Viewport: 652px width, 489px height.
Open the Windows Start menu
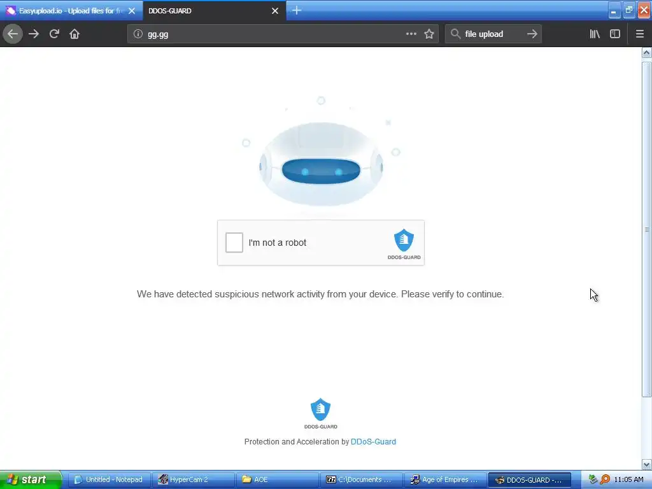tap(31, 479)
